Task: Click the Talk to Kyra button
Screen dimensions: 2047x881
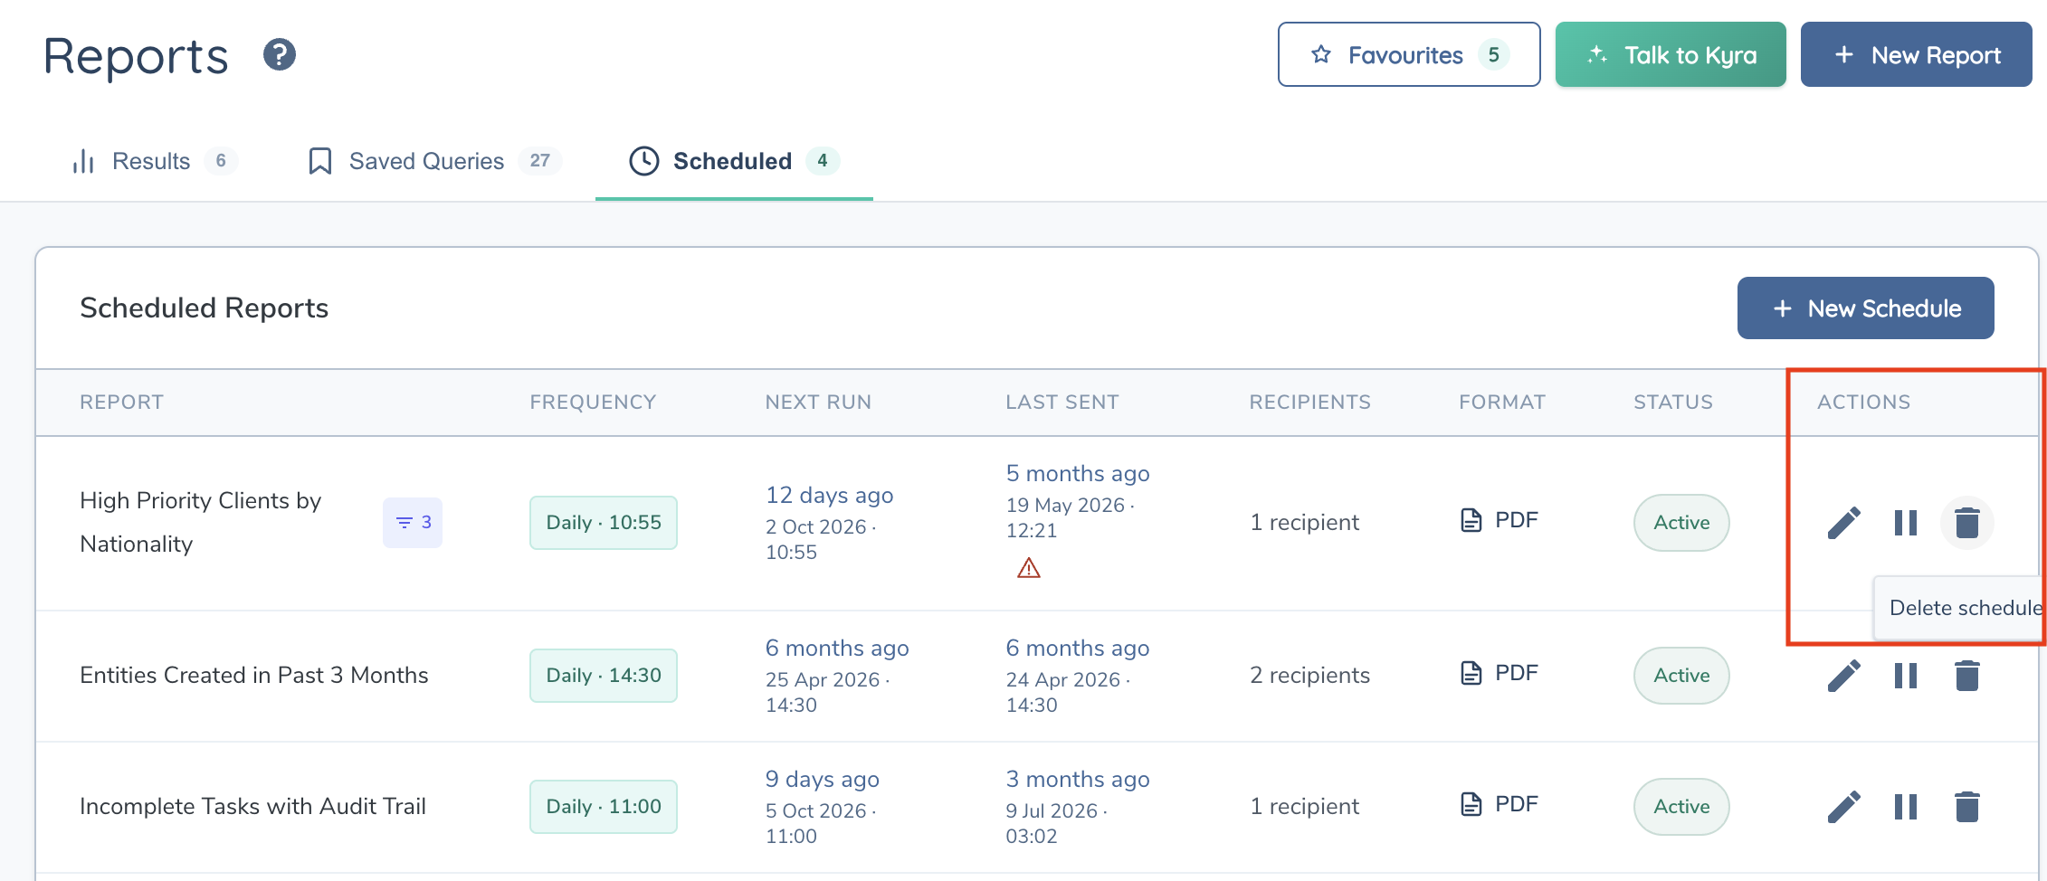Action: [x=1671, y=55]
